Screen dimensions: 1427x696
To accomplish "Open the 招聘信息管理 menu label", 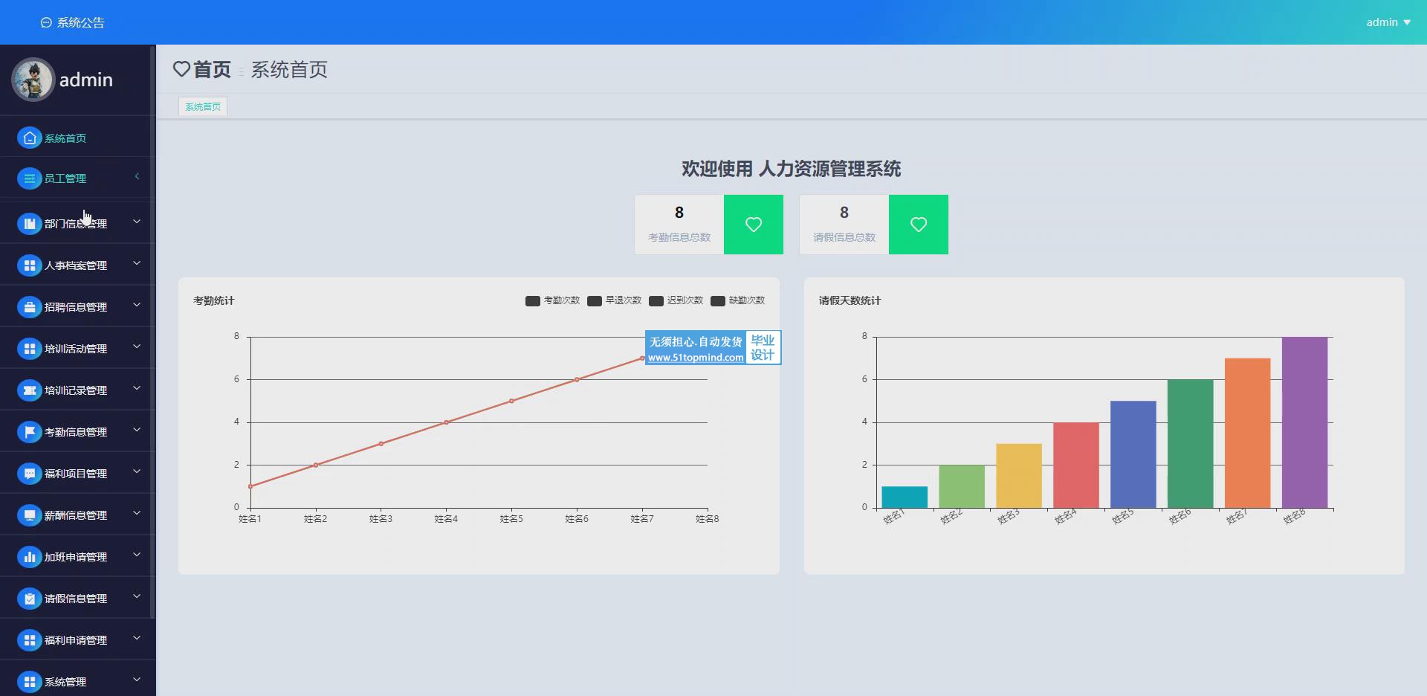I will tap(76, 307).
